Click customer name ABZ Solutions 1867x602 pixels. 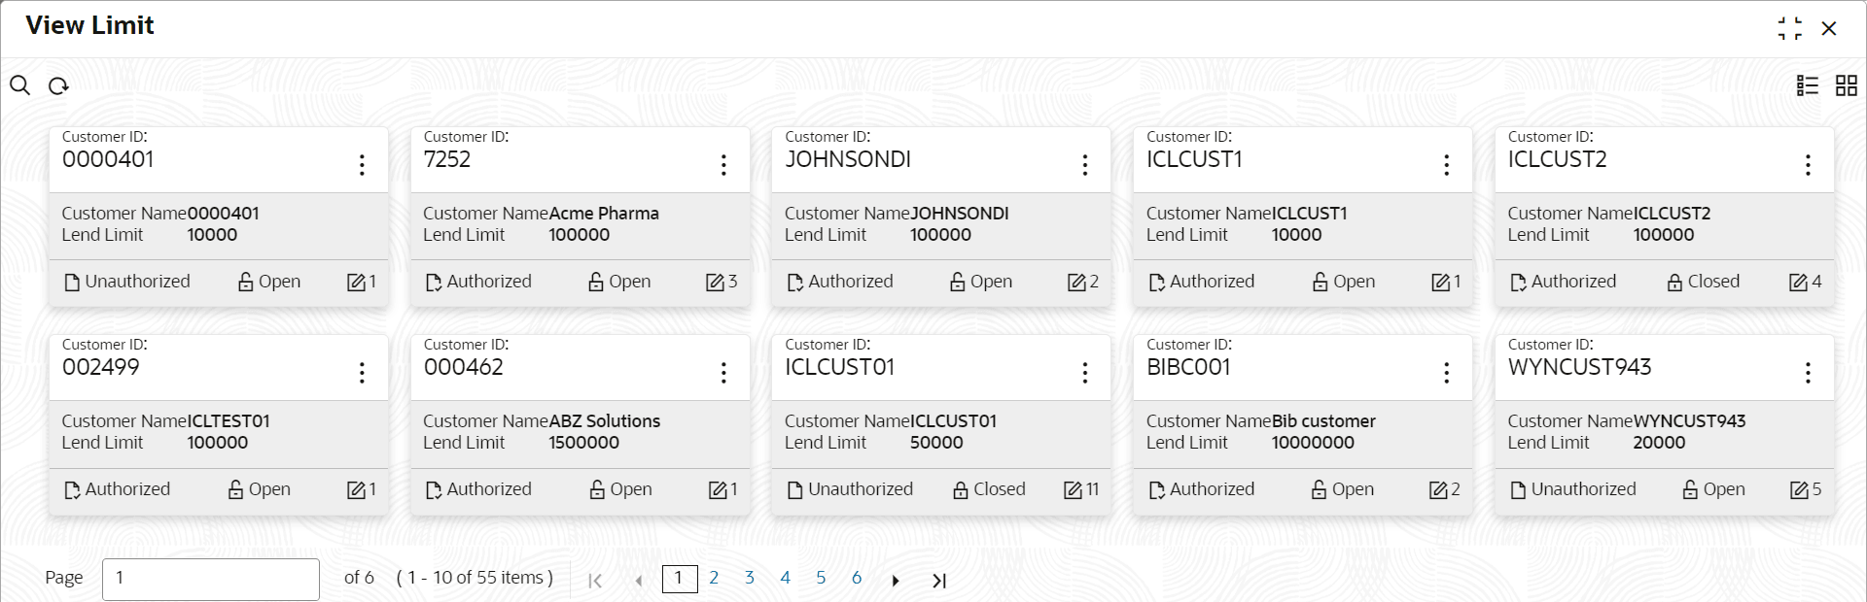(x=605, y=421)
